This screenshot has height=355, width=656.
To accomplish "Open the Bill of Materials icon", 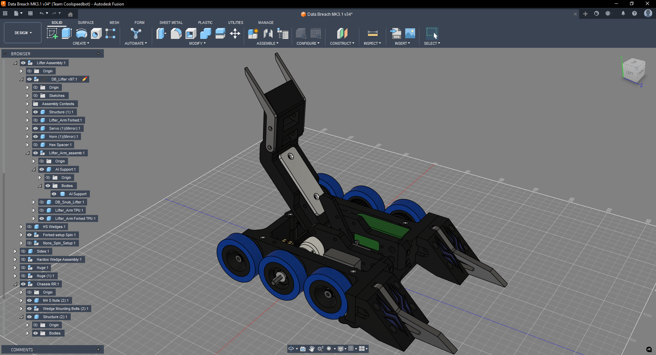I will (283, 33).
